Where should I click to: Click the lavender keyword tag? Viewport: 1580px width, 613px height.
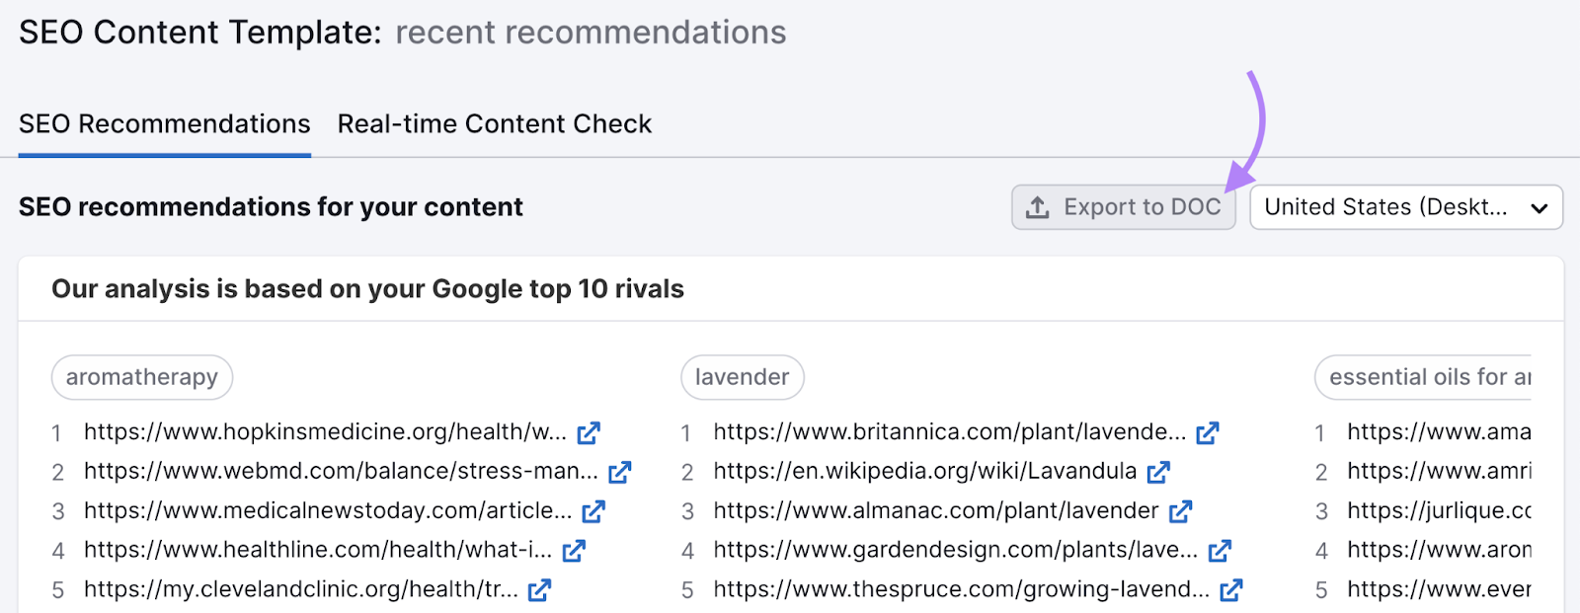[742, 377]
